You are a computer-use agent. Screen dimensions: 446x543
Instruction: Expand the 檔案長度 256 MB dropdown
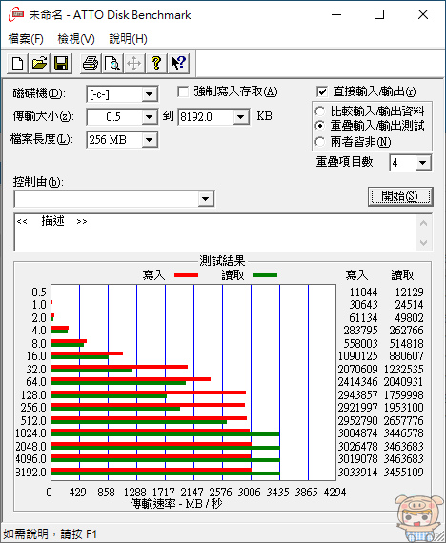(x=150, y=140)
